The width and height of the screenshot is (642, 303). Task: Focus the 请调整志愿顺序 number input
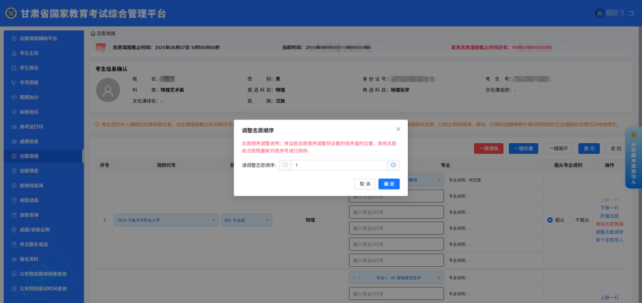point(339,165)
